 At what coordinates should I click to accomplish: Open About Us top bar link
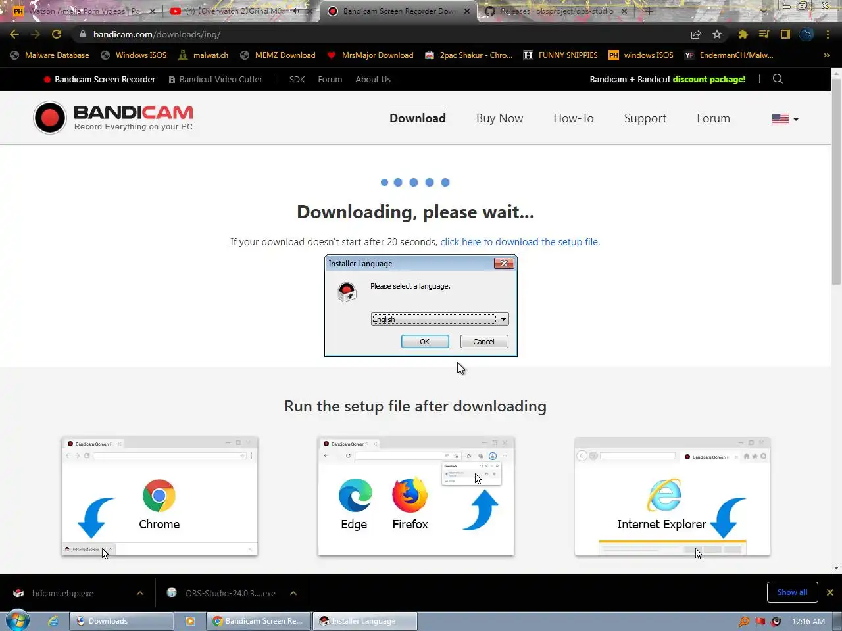click(x=373, y=79)
